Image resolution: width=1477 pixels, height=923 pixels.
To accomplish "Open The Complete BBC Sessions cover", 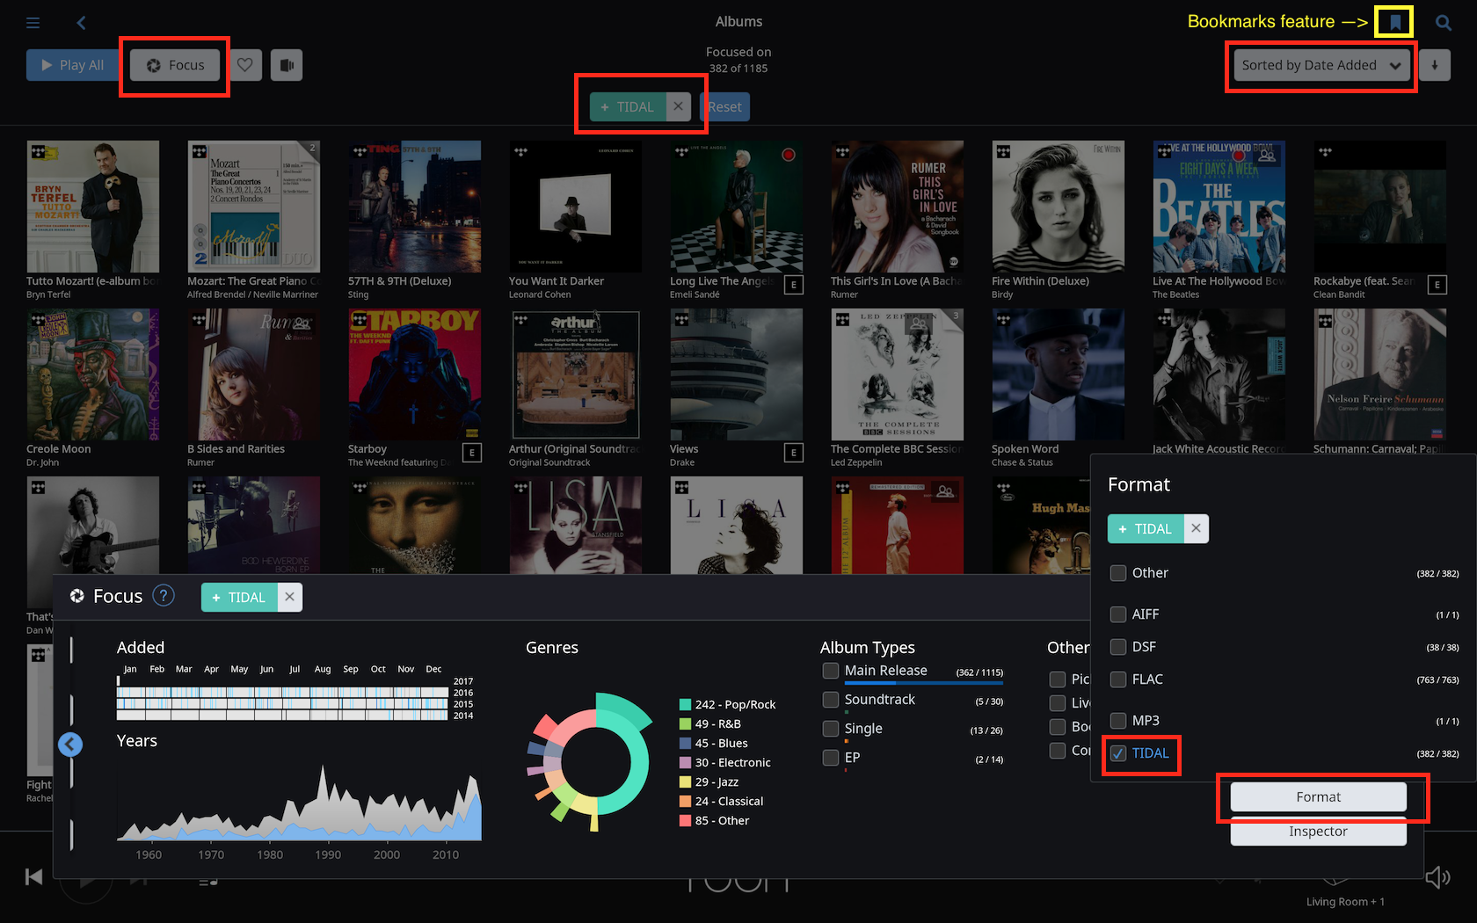I will click(898, 374).
